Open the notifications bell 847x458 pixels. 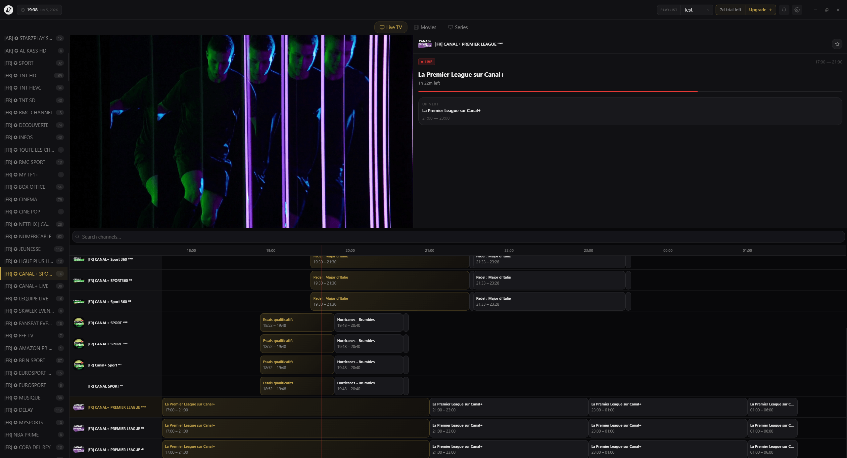tap(784, 10)
